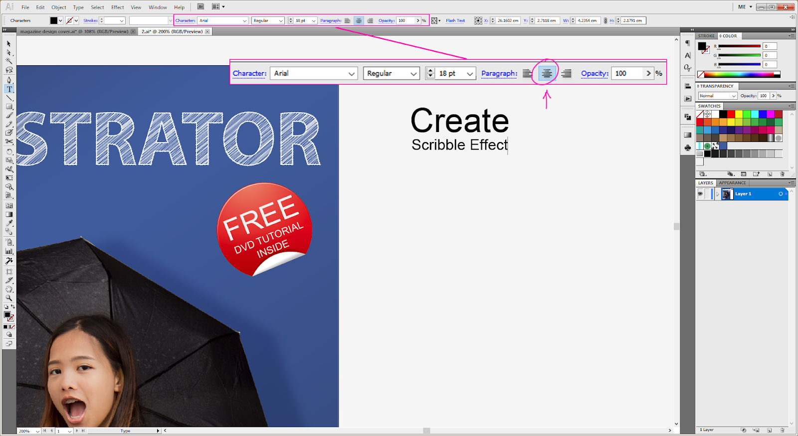Viewport: 798px width, 436px height.
Task: Select the Column Graph tool
Action: point(9,252)
